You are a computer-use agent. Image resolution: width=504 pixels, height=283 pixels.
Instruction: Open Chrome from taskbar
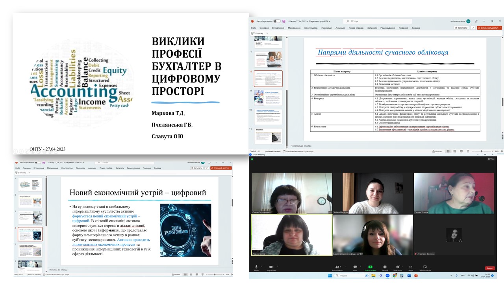click(x=395, y=276)
